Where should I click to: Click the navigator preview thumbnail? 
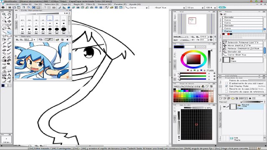tap(196, 24)
